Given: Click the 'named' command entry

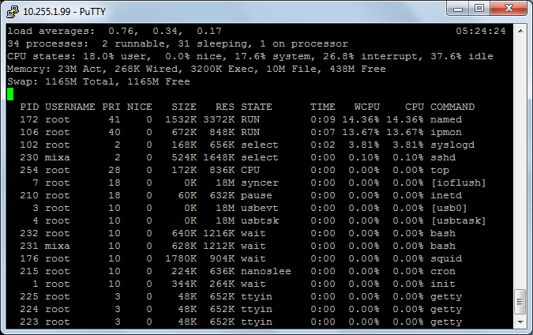Looking at the screenshot, I should [446, 120].
